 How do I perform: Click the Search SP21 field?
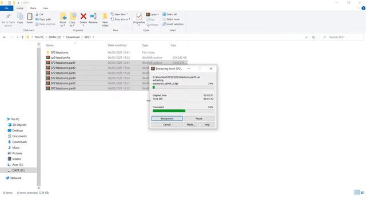pyautogui.click(x=342, y=37)
